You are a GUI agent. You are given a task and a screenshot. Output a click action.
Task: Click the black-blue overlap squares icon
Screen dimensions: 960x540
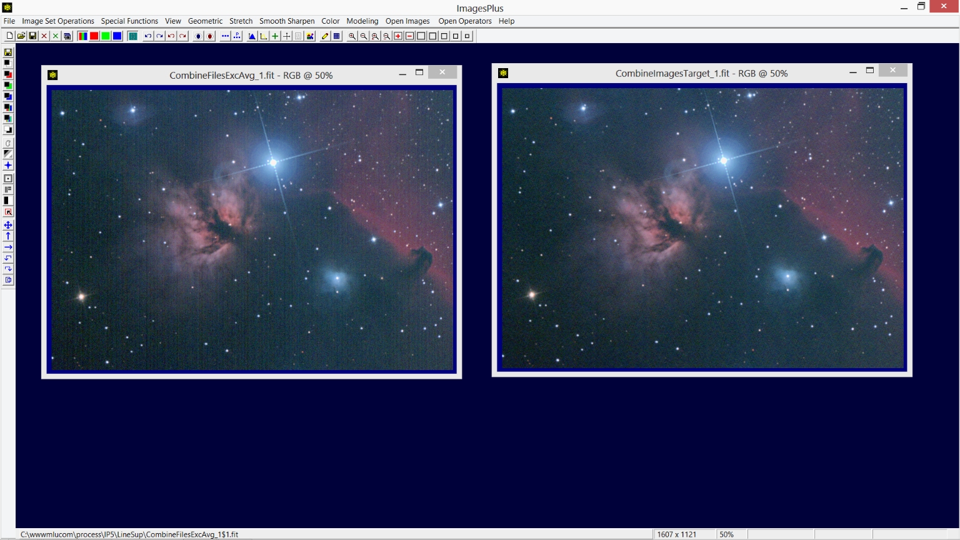(8, 96)
